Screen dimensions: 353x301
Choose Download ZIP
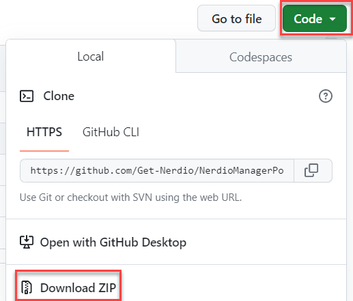(68, 287)
